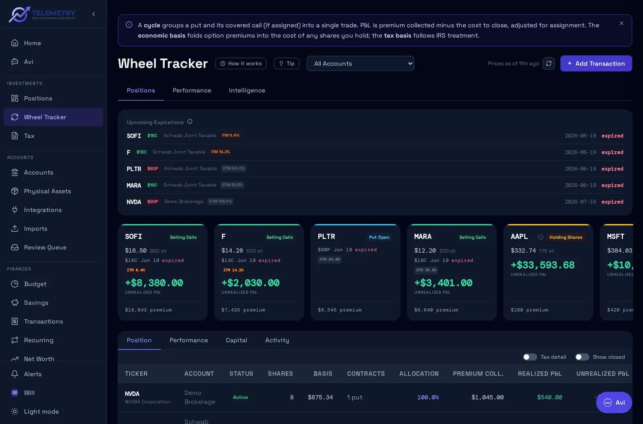Image resolution: width=643 pixels, height=424 pixels.
Task: Click the Tip button
Action: [287, 63]
